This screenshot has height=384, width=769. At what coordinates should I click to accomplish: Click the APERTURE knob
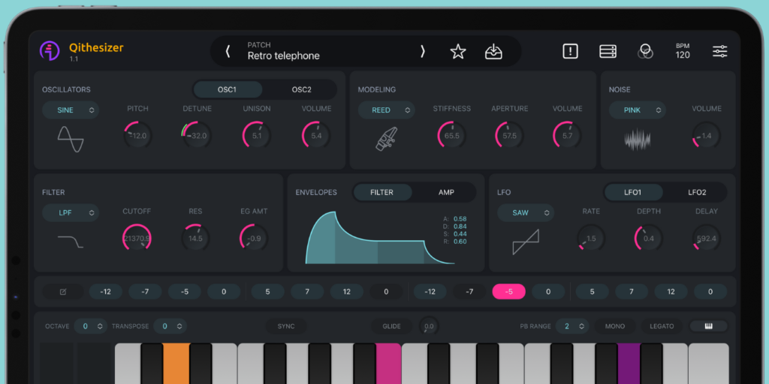(510, 135)
